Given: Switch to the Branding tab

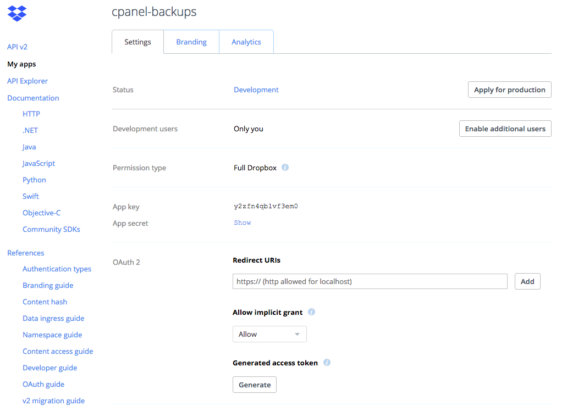Looking at the screenshot, I should point(191,42).
